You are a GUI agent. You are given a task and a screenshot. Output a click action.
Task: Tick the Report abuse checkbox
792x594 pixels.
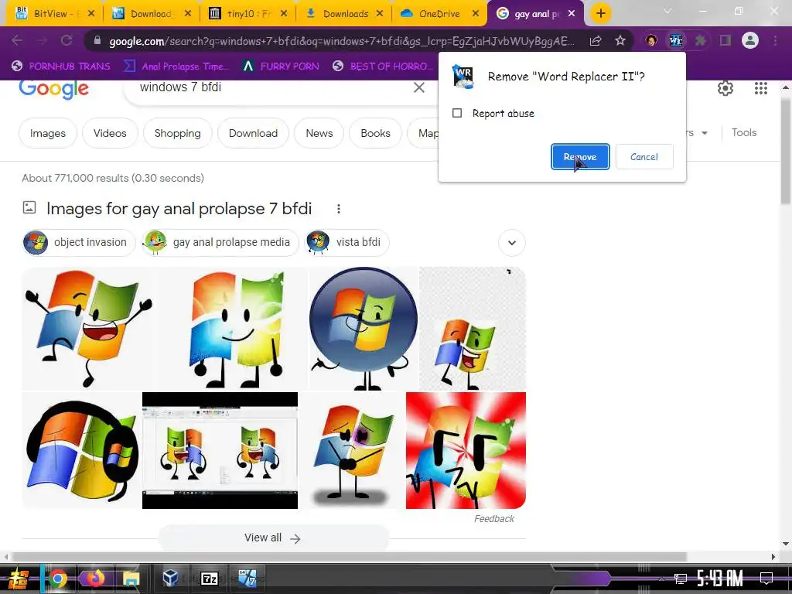click(457, 113)
